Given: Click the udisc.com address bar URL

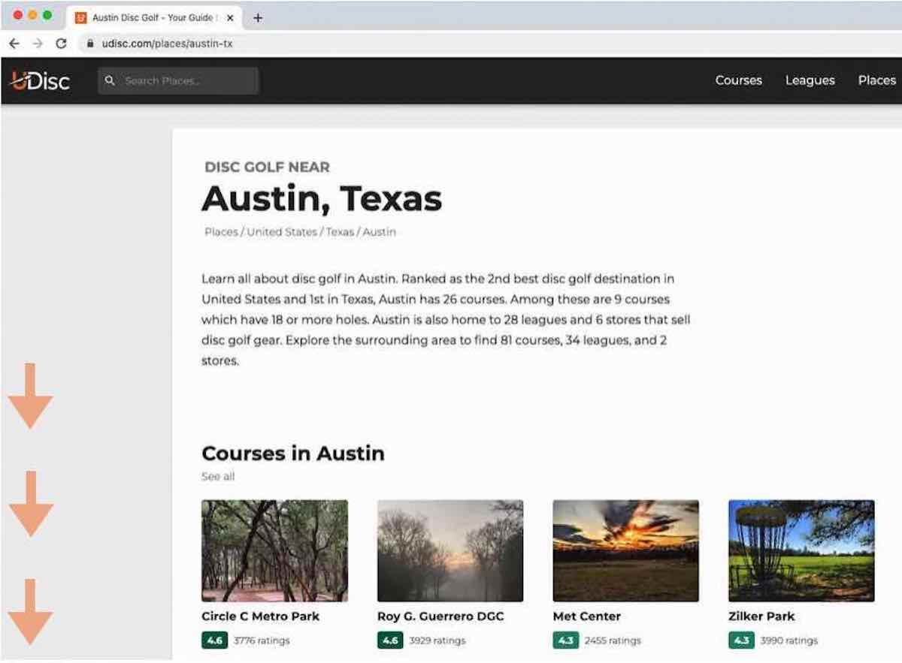Looking at the screenshot, I should [x=167, y=44].
